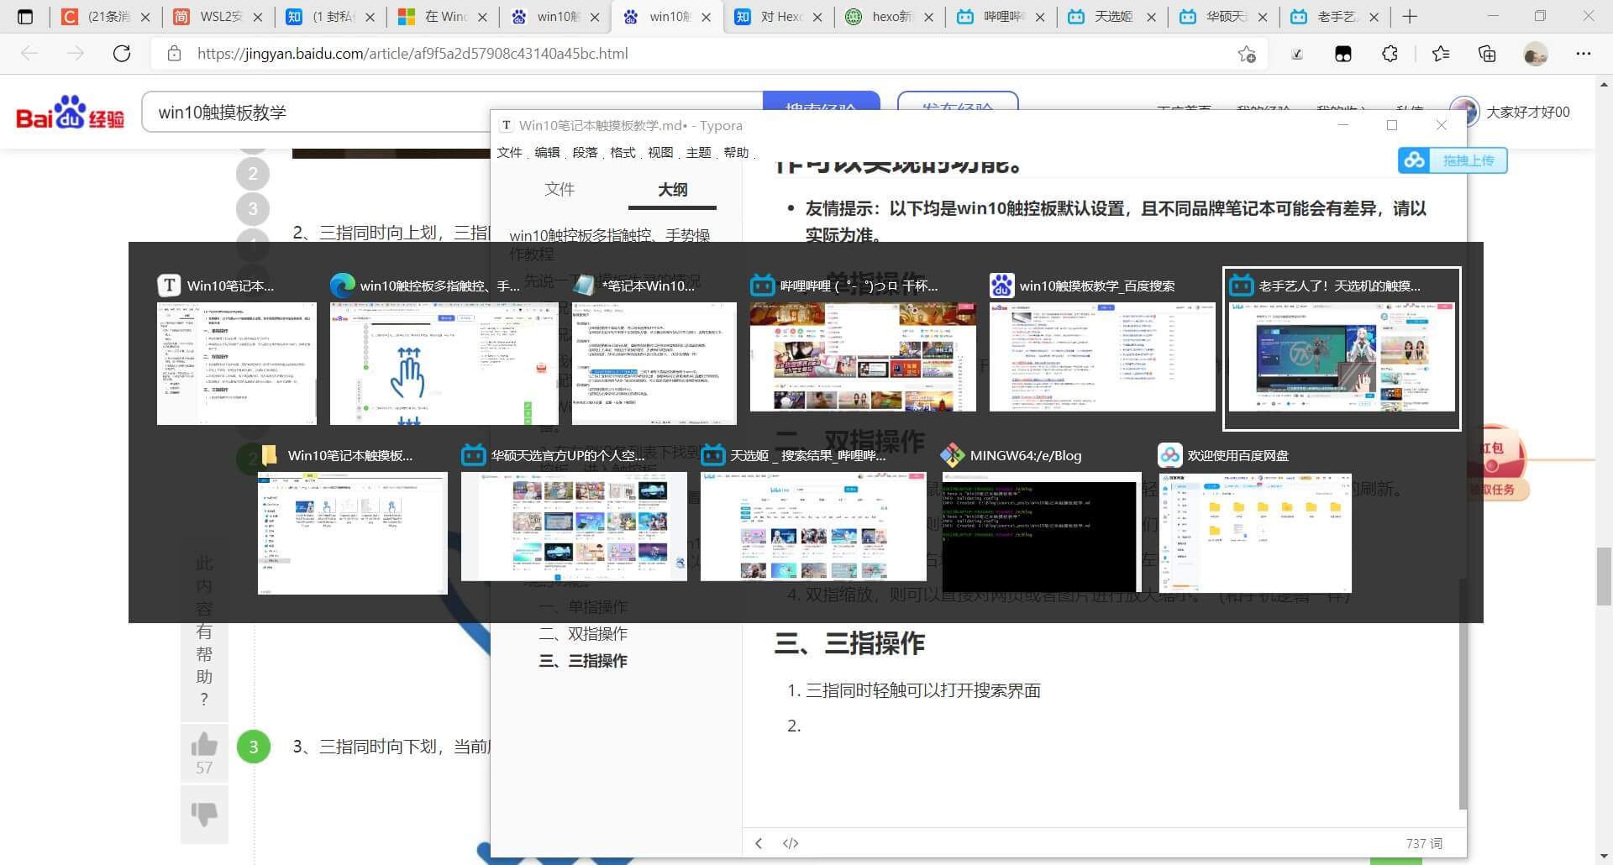Open Typora 格式 menu

point(623,152)
